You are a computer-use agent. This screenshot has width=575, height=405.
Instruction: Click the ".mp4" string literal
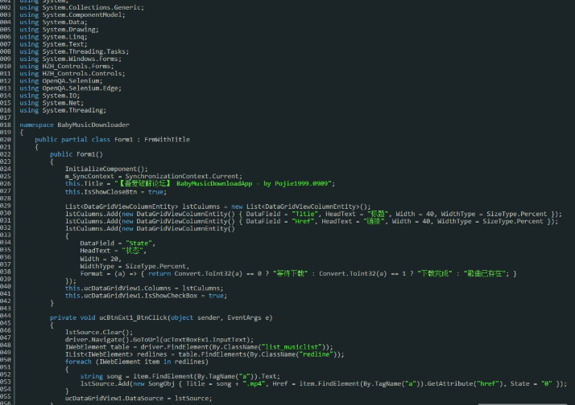pyautogui.click(x=254, y=383)
